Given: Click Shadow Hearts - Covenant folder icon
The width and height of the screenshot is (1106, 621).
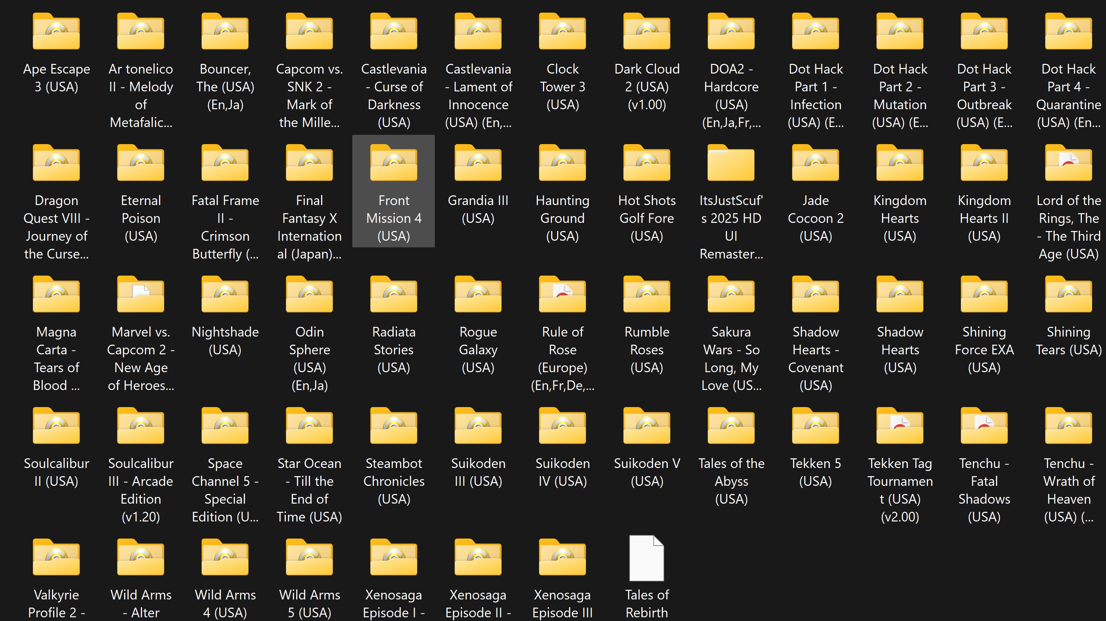Looking at the screenshot, I should coord(816,294).
